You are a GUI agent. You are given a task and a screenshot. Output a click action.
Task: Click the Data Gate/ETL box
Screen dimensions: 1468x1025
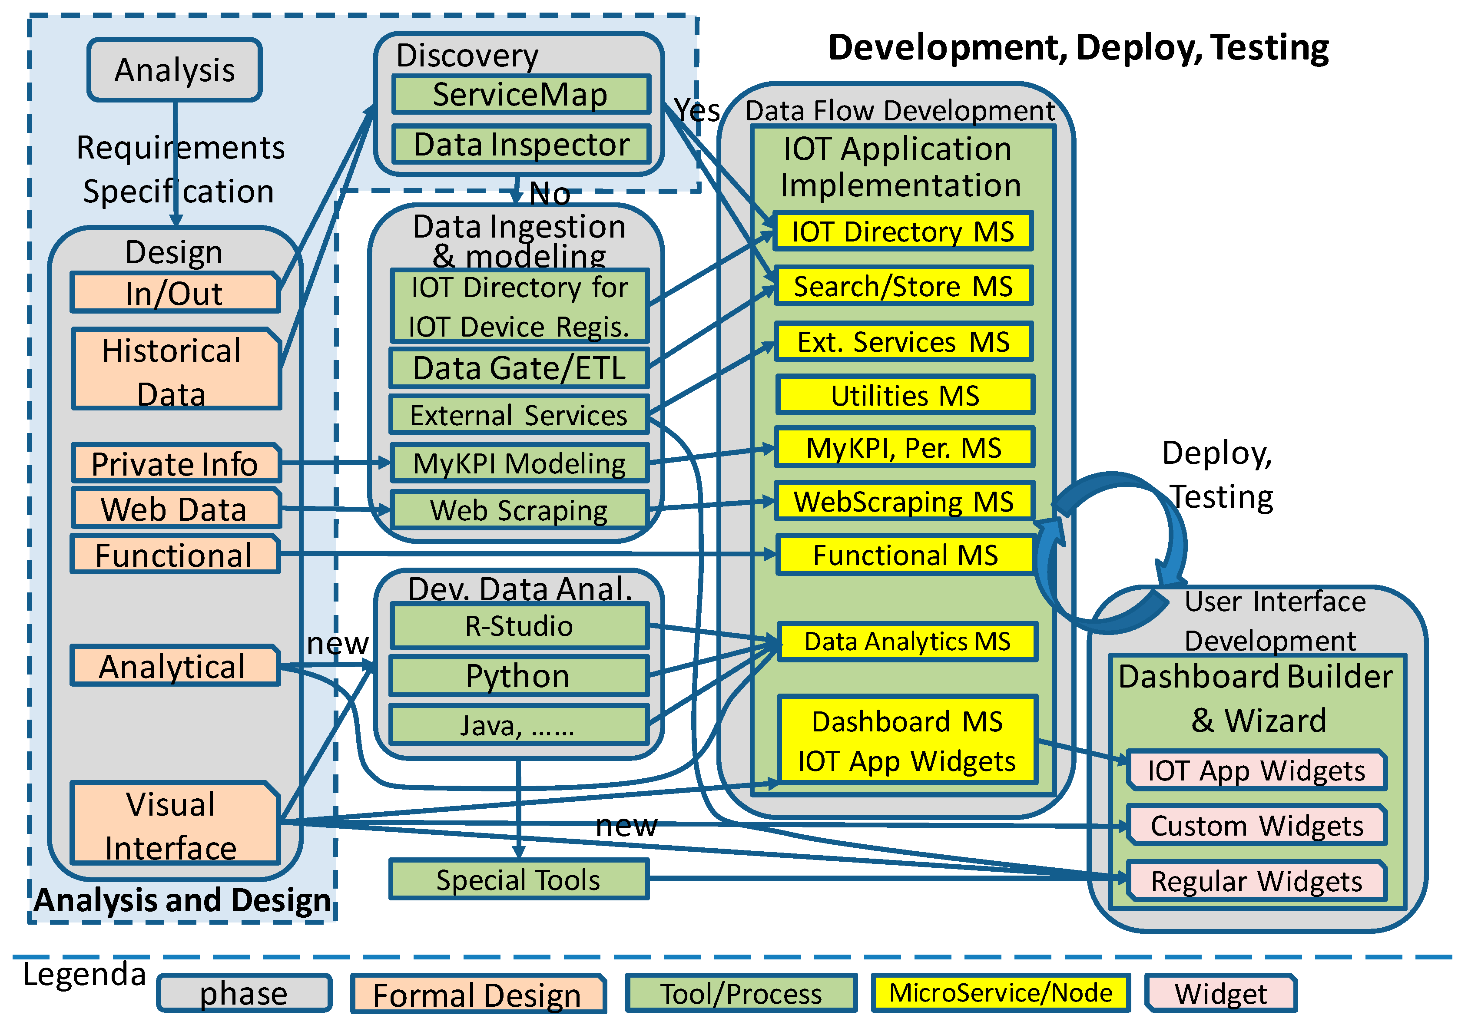[519, 368]
